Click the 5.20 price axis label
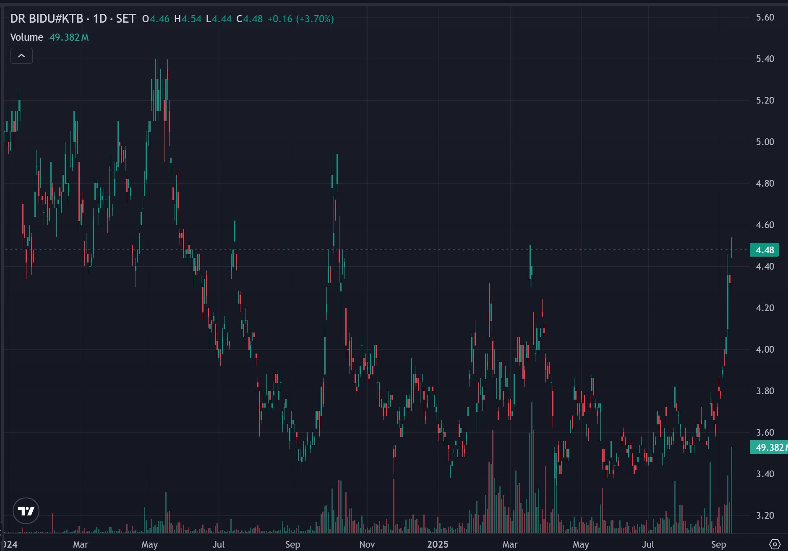Image resolution: width=788 pixels, height=551 pixels. (765, 100)
